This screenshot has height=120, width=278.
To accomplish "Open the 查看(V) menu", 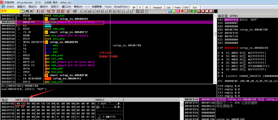I will pos(21,7).
